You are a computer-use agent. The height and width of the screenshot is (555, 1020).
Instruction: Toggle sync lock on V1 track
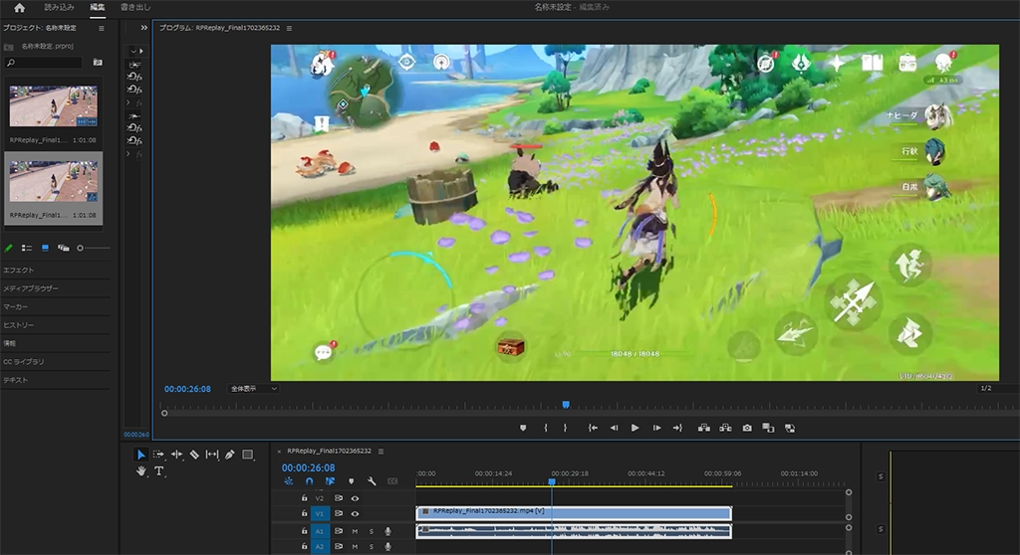339,513
